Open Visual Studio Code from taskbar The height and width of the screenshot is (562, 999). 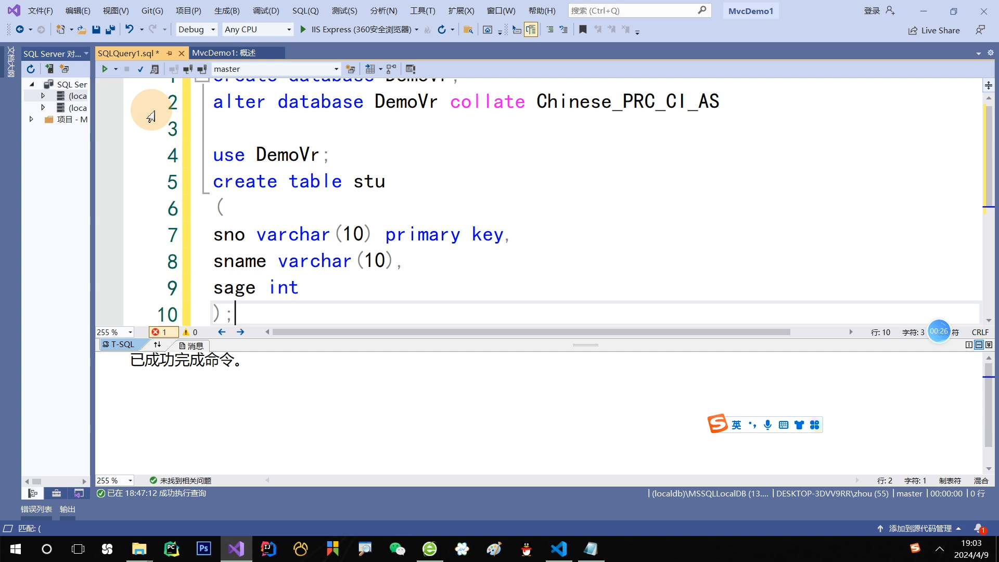tap(559, 549)
